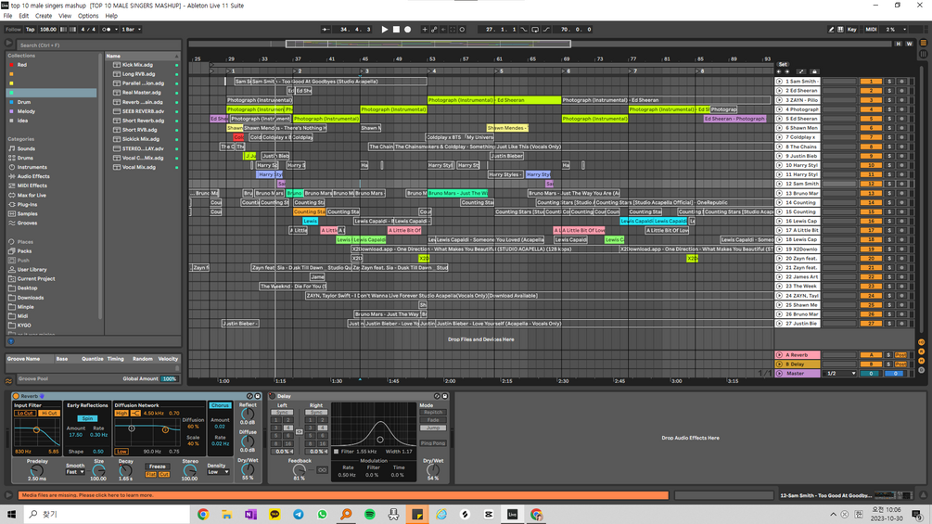Toggle Delay filter checkbox
Viewport: 932px width, 524px height.
coord(337,452)
